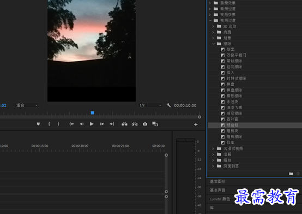The image size is (302, 214).
Task: Open the 基本图形 panel tab
Action: click(x=218, y=182)
